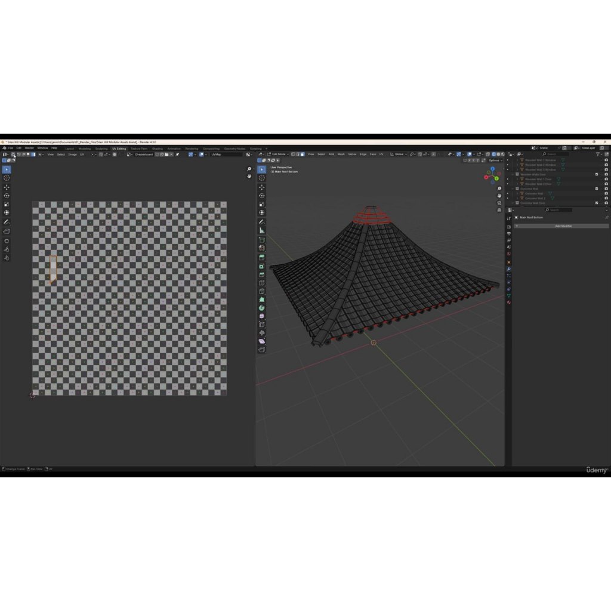Viewport: 611px width, 611px height.
Task: Toggle Concrete Wall collection exclude checkbox
Action: coord(597,189)
